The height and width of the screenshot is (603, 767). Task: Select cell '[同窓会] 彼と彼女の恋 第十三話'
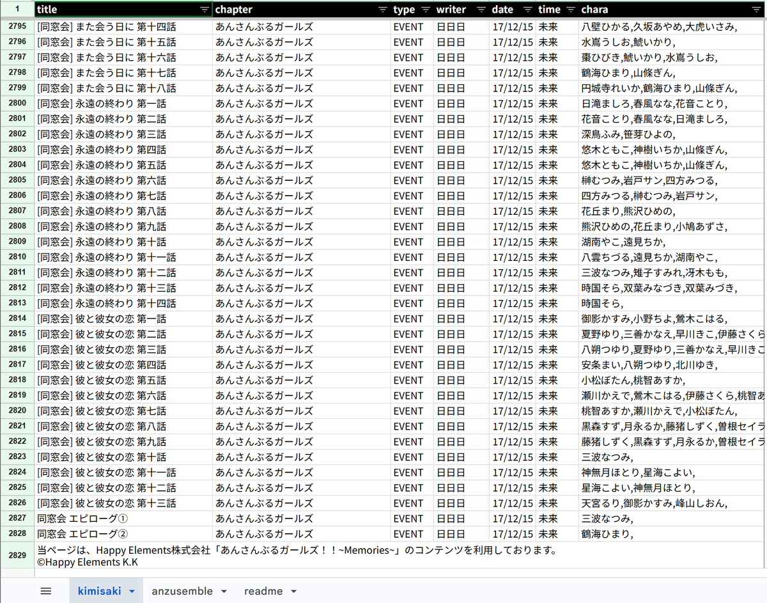click(123, 503)
